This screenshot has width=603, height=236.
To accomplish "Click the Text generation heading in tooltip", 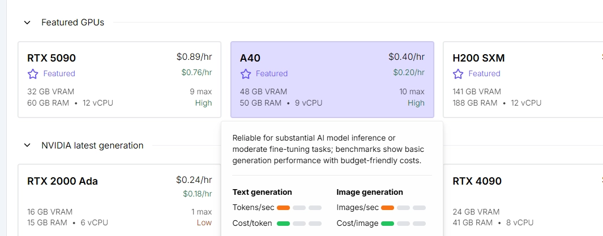I will click(262, 192).
